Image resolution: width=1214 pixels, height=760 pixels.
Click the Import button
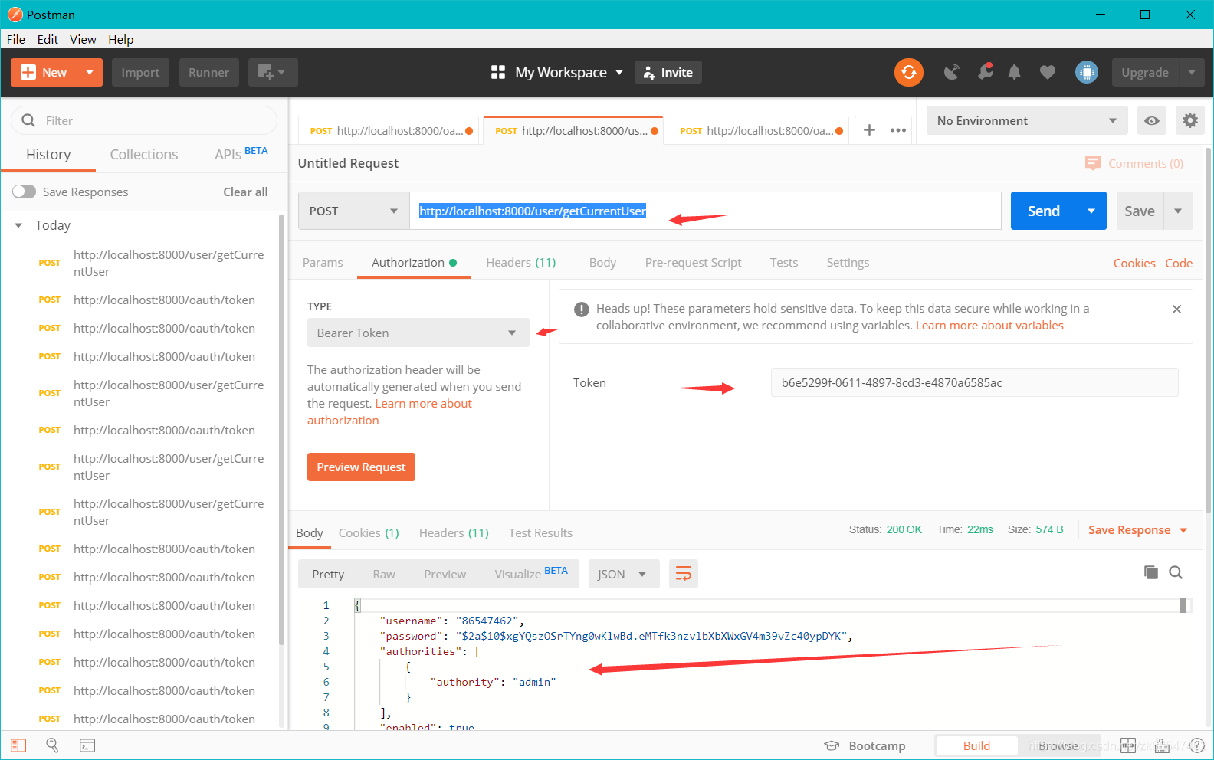[x=140, y=72]
